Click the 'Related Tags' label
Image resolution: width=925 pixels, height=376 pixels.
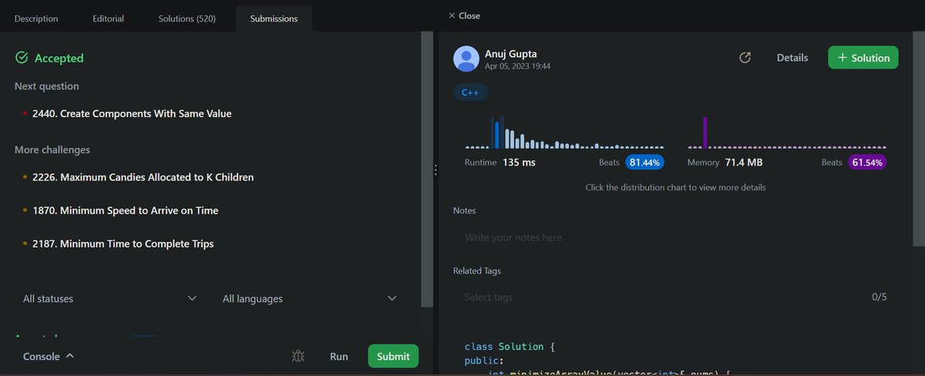(477, 270)
